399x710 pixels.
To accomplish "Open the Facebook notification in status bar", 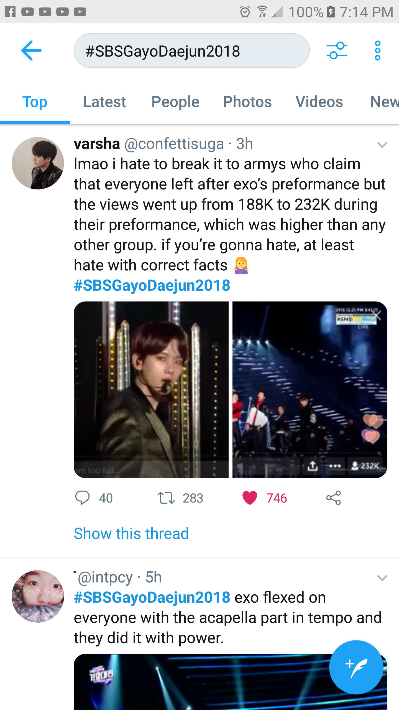I will point(10,12).
